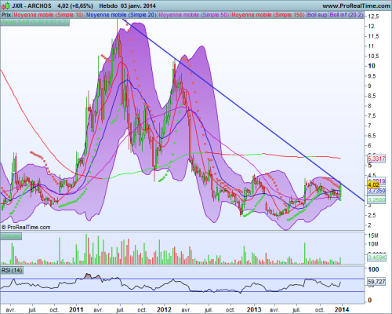The image size is (392, 314).
Task: Click the 2012 marker on the time axis
Action: pos(164,310)
